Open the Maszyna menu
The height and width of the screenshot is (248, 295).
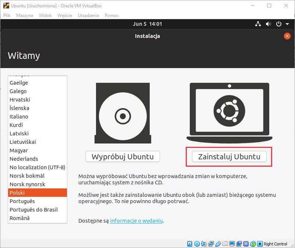(24, 15)
